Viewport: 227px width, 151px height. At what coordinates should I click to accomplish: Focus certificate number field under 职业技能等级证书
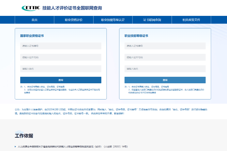[165, 46]
